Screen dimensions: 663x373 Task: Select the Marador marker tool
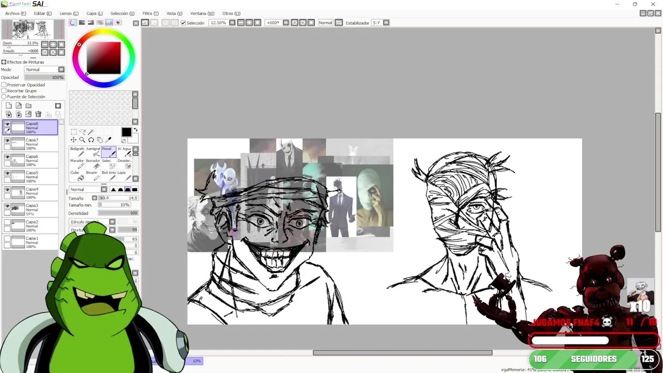(77, 164)
